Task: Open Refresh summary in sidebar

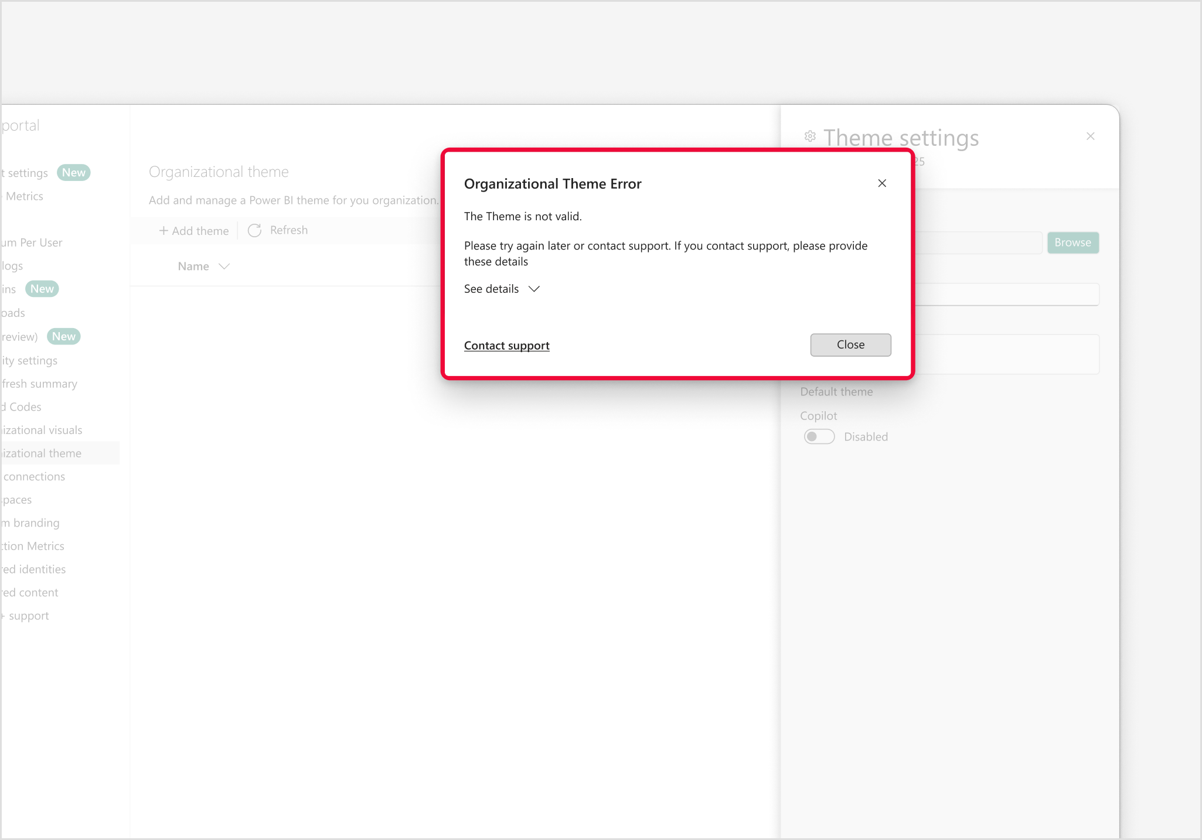Action: (x=39, y=384)
